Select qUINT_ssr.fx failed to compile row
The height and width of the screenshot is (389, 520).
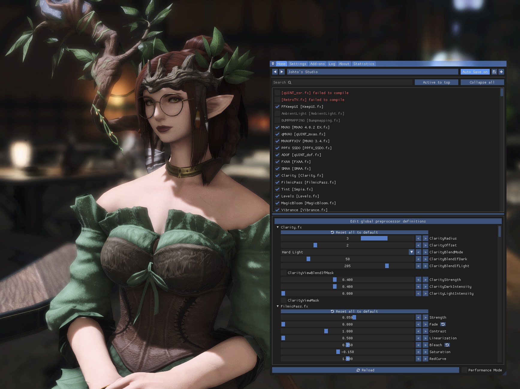click(x=315, y=93)
